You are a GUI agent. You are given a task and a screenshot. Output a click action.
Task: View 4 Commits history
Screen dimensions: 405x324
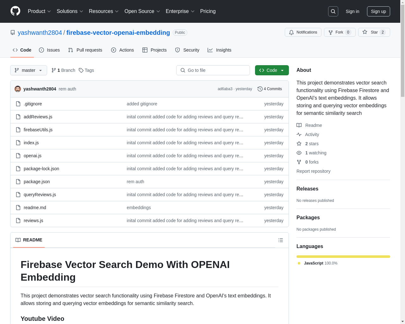click(270, 89)
